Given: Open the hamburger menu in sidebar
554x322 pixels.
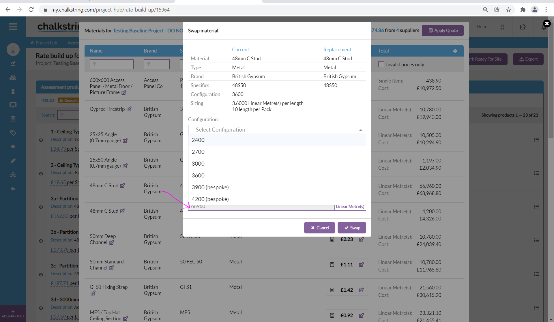Looking at the screenshot, I should coord(13,27).
